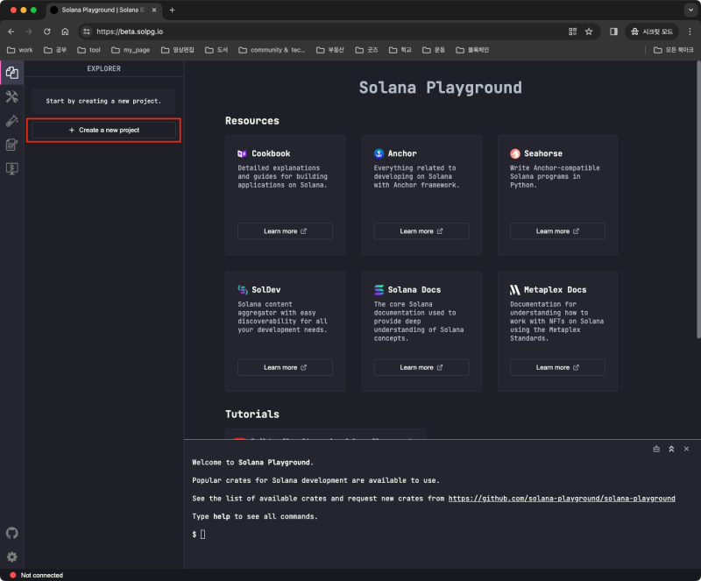Click the Tutorials section heading
This screenshot has height=581, width=701.
[x=252, y=414]
